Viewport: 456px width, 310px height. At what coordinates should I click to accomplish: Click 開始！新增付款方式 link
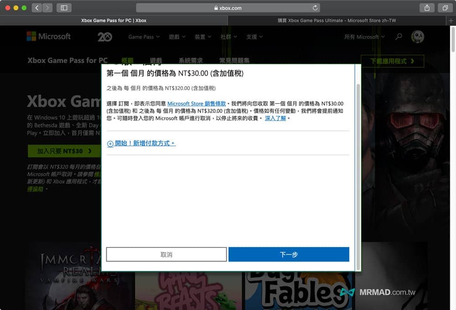(145, 143)
